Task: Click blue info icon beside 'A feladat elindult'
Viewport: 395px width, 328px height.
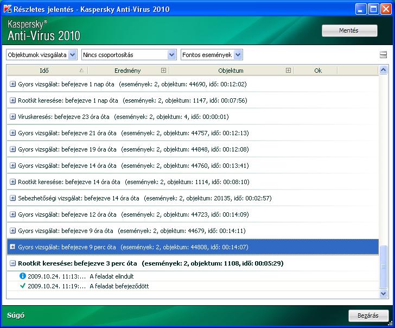Action: 23,276
